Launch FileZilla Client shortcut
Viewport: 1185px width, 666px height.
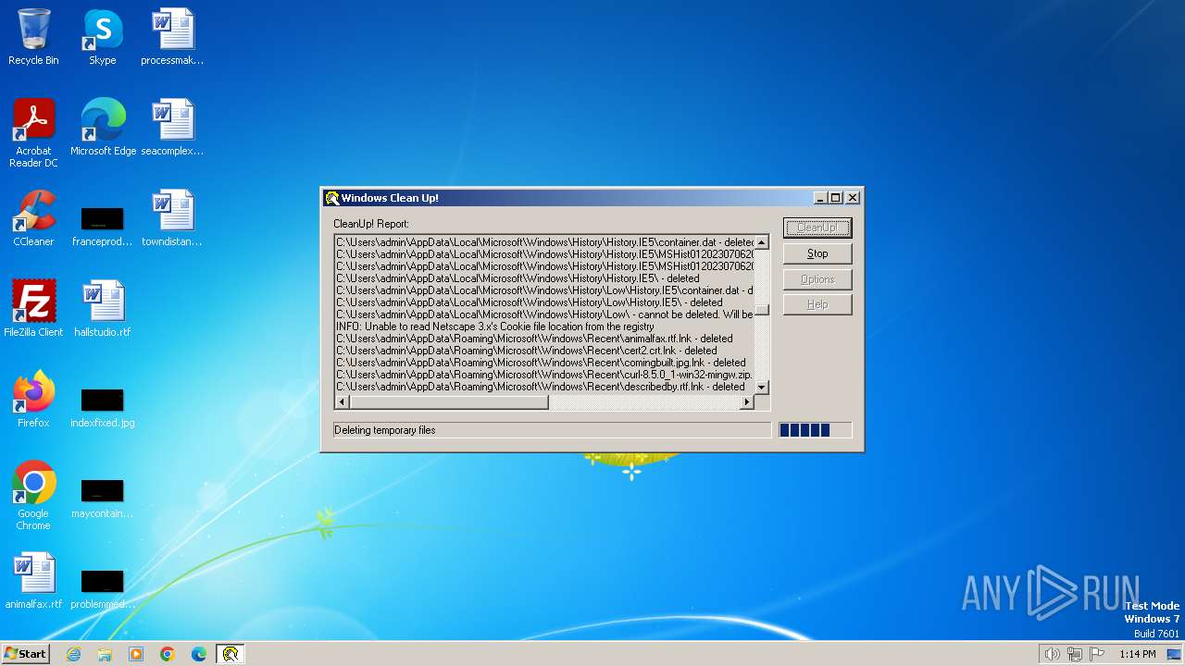pos(33,309)
